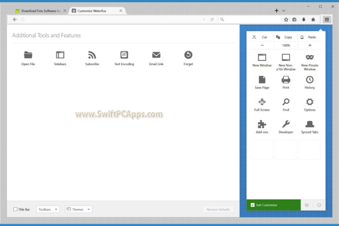Screen dimensions: 339x226
Task: Click Cut in the edit controls
Action: [262, 37]
